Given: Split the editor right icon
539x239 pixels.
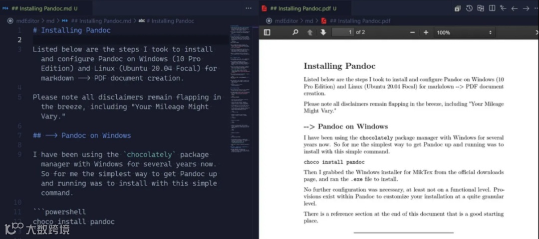Looking at the screenshot, I should click(492, 8).
